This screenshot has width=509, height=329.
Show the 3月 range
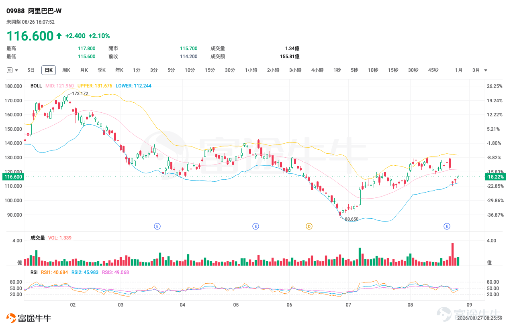pyautogui.click(x=476, y=70)
